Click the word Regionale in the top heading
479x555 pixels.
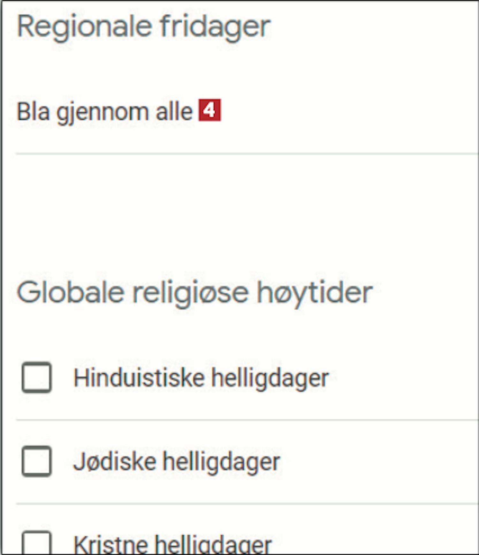(84, 26)
